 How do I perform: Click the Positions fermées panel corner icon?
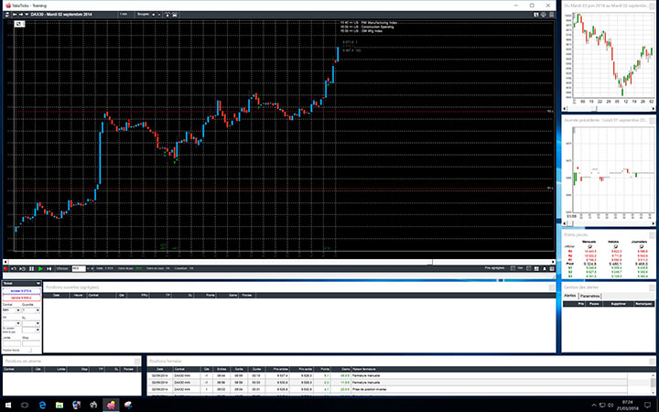tap(652, 362)
